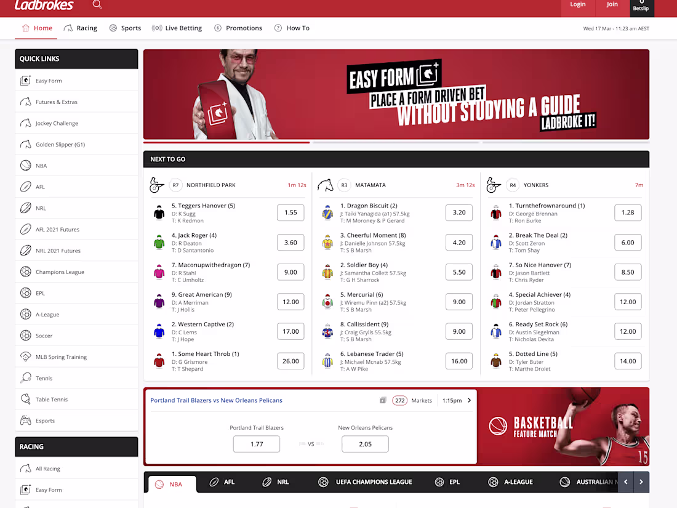Open the Racing menu in the navigation bar

(80, 28)
